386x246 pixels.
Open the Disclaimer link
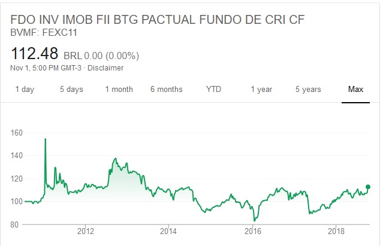point(107,67)
